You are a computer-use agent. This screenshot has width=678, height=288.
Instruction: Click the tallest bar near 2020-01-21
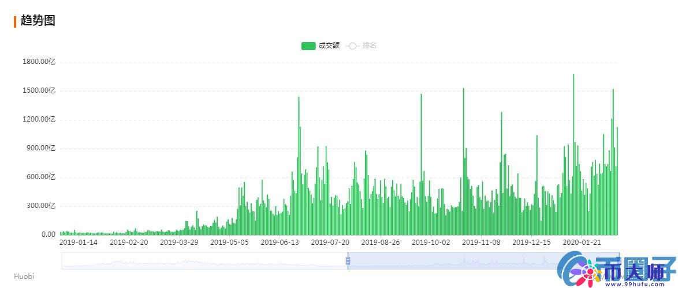tap(574, 154)
